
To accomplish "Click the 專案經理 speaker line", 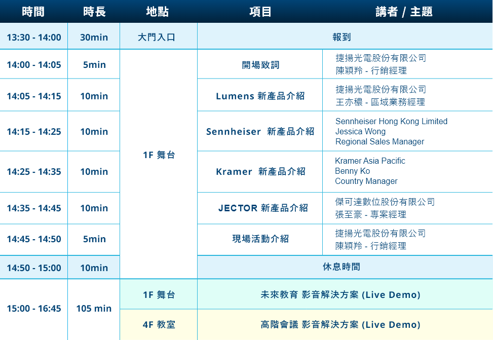I will (x=371, y=214).
